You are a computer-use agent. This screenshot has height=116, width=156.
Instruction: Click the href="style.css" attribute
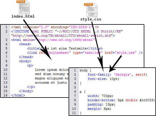coord(120,53)
